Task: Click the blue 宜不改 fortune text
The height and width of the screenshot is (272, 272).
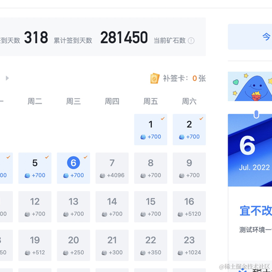Action: click(256, 211)
